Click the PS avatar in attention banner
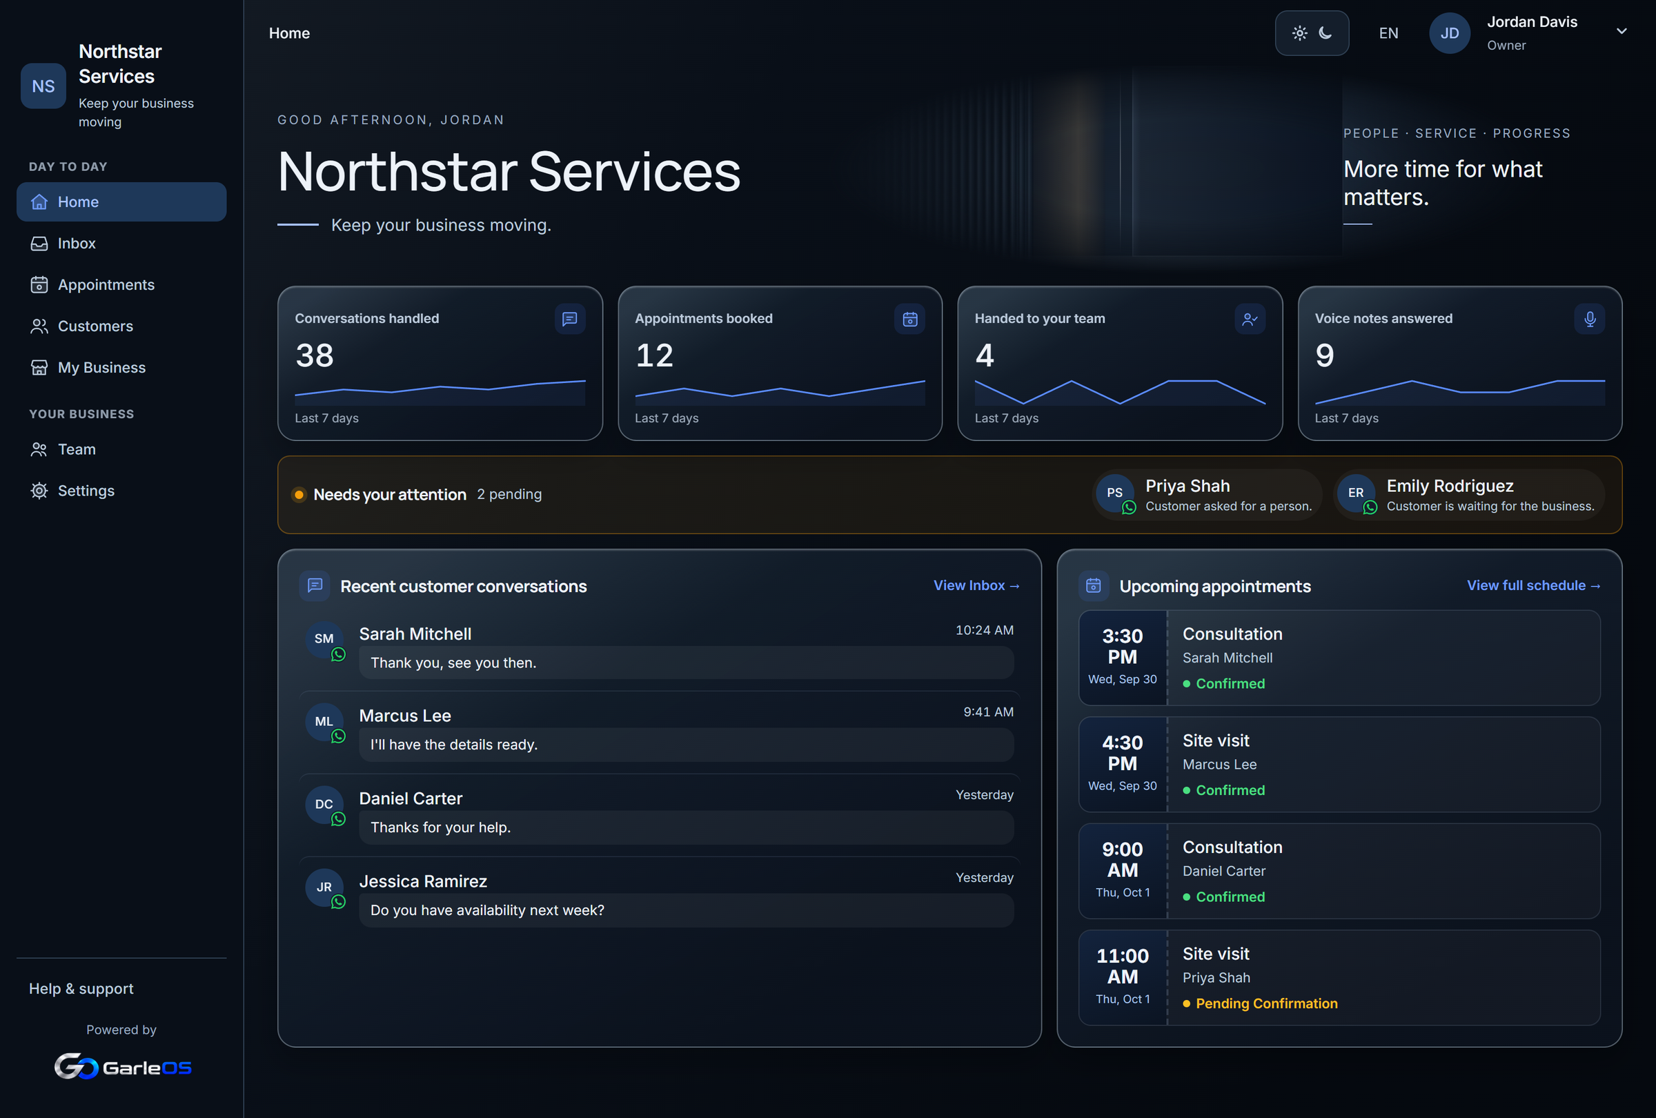1656x1118 pixels. (1114, 492)
